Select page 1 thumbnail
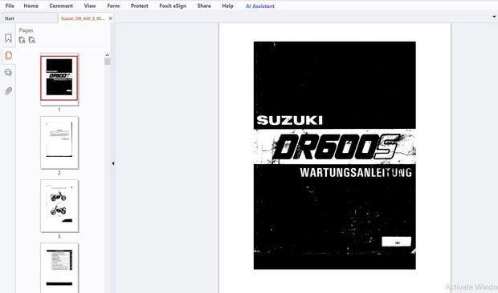The width and height of the screenshot is (498, 293). 59,78
